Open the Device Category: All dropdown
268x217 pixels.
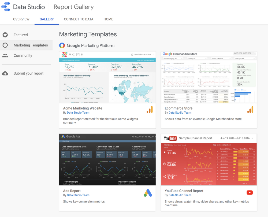tap(173, 59)
